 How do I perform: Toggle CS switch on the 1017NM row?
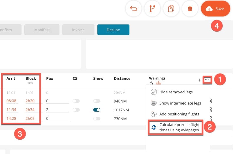tap(76, 110)
